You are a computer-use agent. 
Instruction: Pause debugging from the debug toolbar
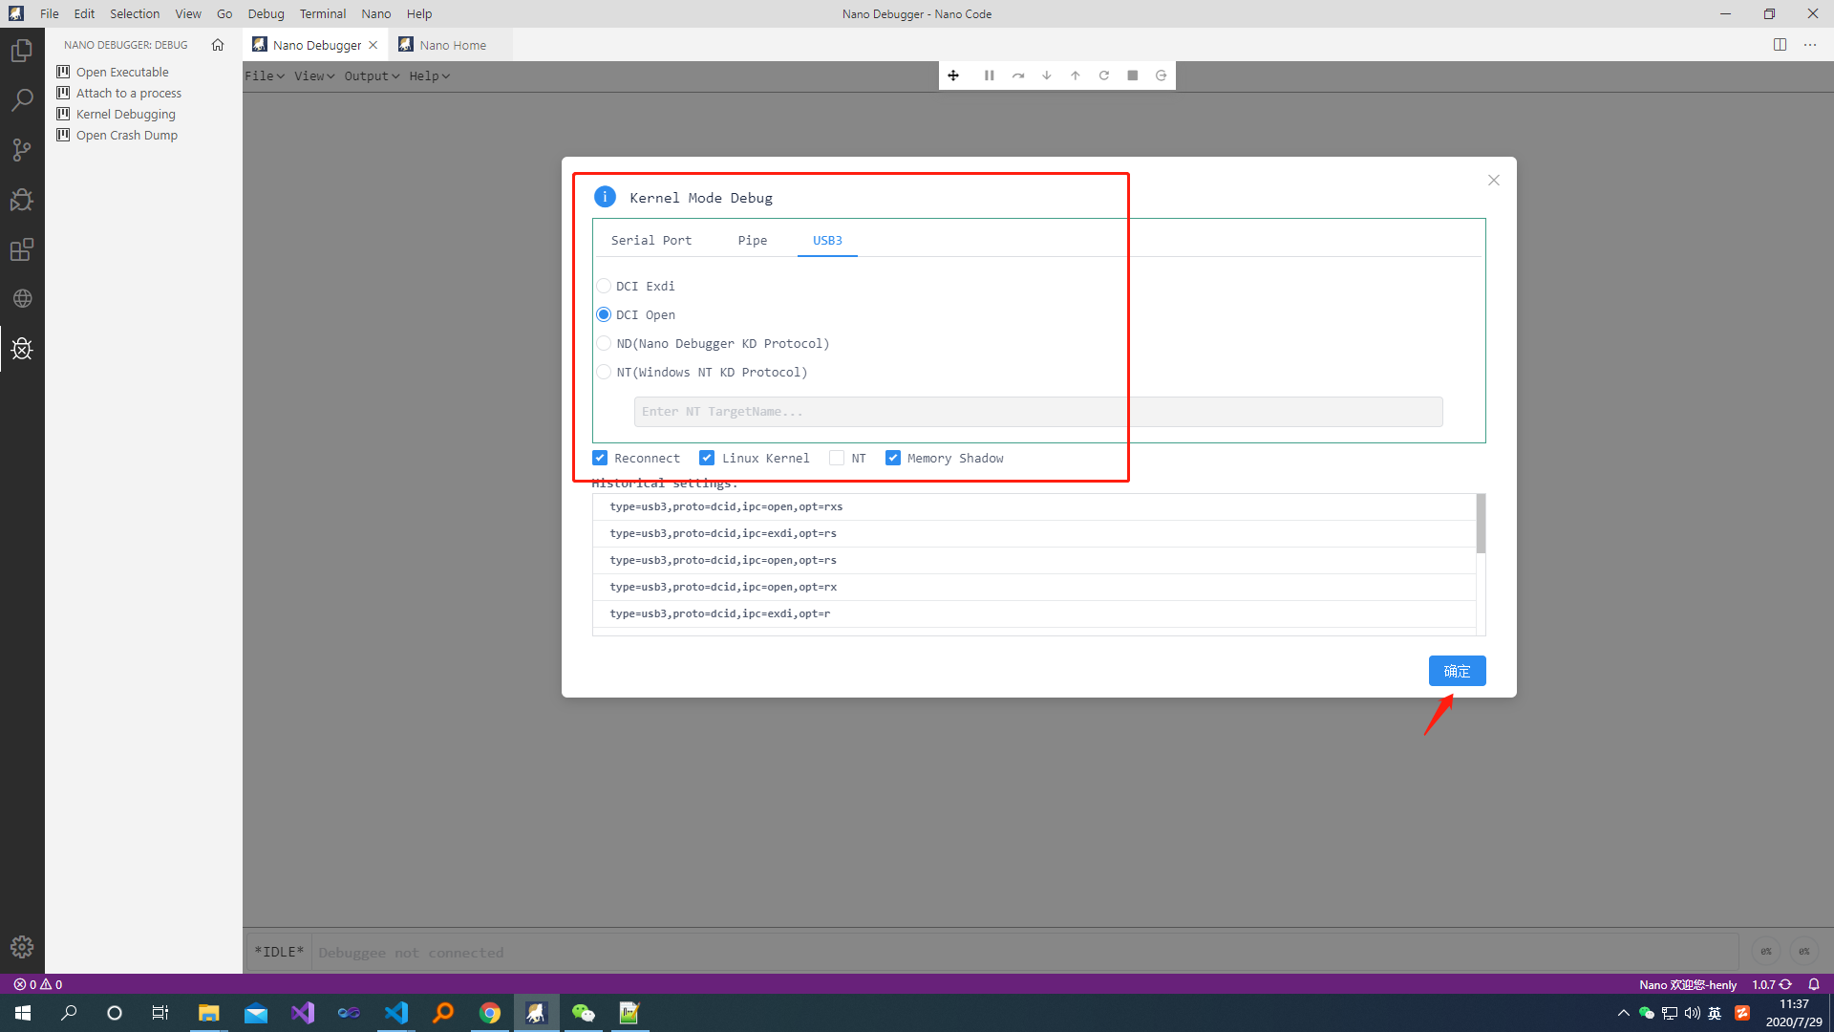point(990,75)
